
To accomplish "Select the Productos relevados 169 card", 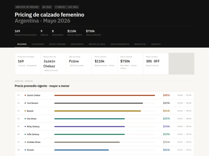I will (28, 64).
